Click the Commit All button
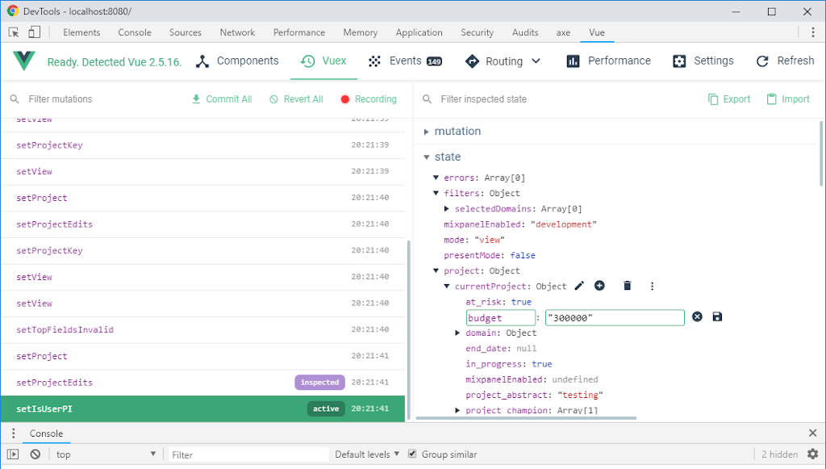 (221, 99)
